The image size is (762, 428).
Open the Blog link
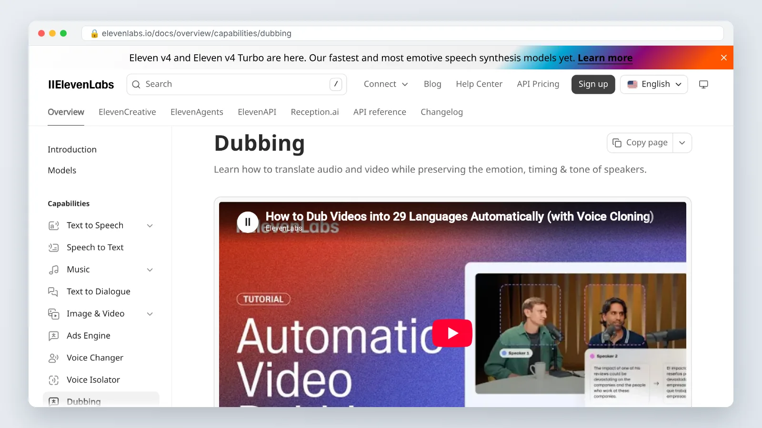[x=432, y=84]
